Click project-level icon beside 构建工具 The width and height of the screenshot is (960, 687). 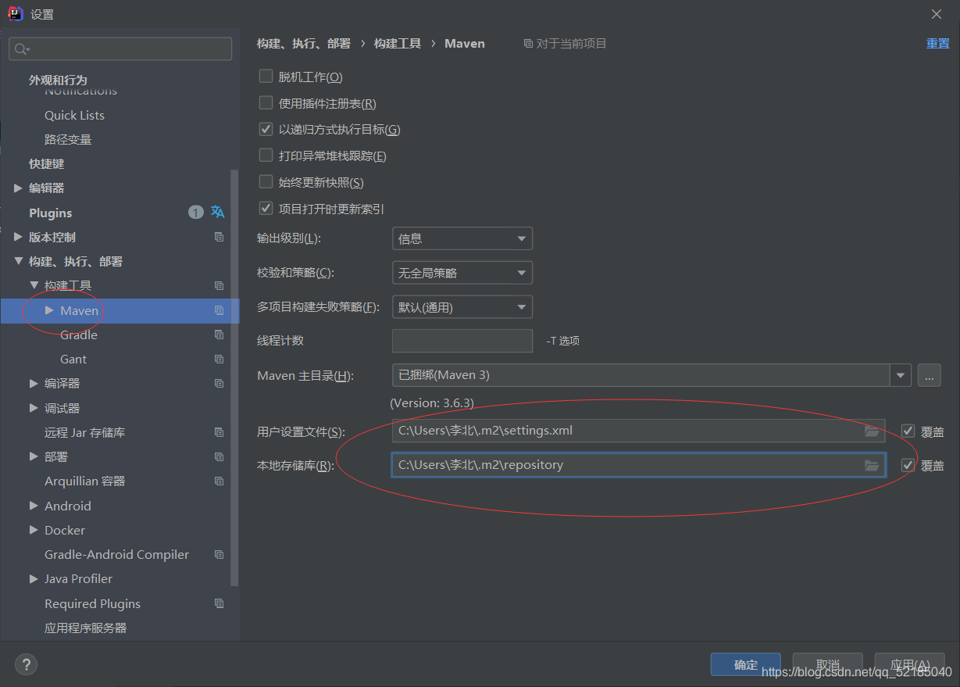[219, 285]
